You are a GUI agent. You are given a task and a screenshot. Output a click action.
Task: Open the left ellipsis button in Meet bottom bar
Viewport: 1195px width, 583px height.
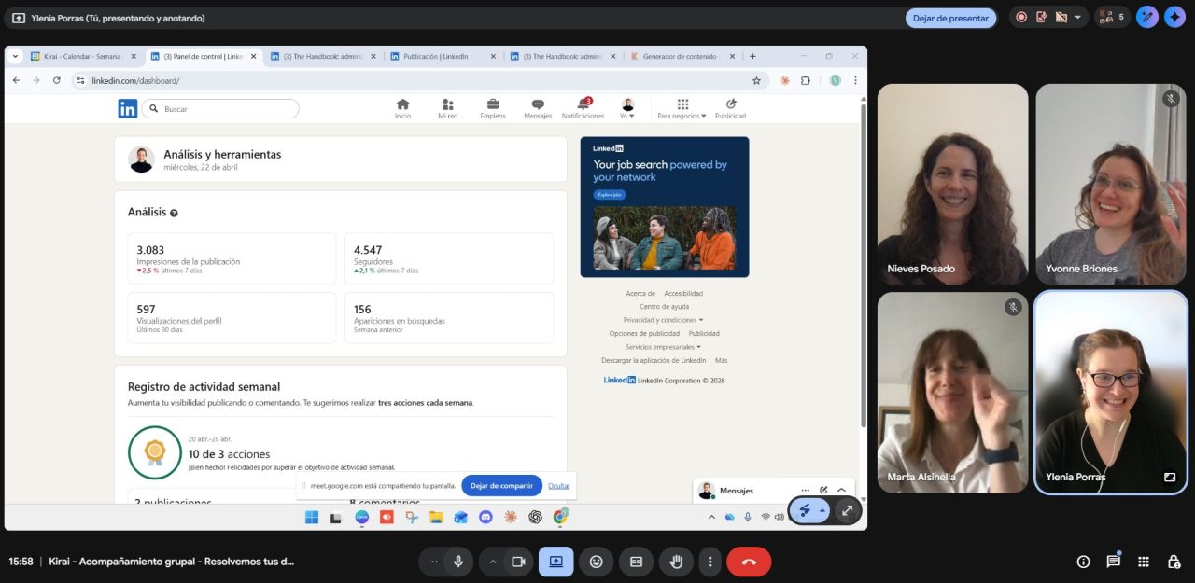432,562
